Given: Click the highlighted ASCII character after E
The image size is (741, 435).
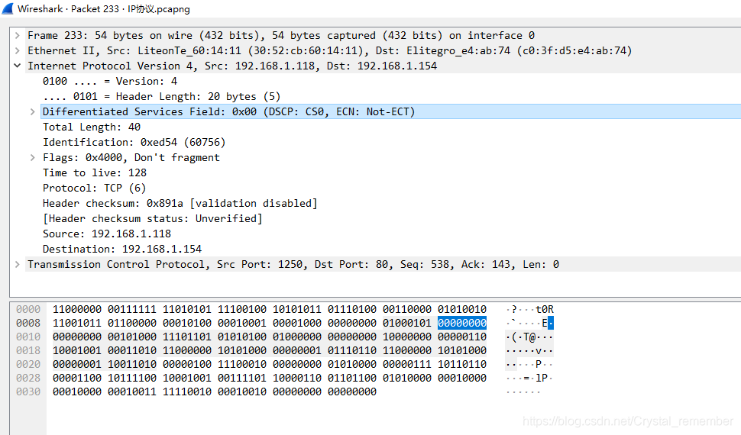Looking at the screenshot, I should tap(551, 323).
